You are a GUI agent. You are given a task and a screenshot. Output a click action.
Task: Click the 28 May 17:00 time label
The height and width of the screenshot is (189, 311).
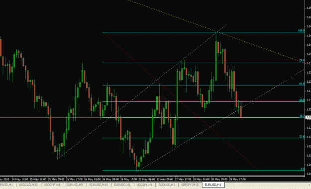click(x=237, y=179)
